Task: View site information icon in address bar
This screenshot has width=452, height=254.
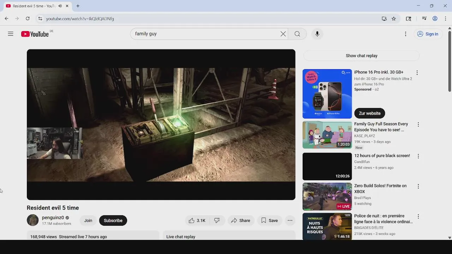Action: [40, 19]
